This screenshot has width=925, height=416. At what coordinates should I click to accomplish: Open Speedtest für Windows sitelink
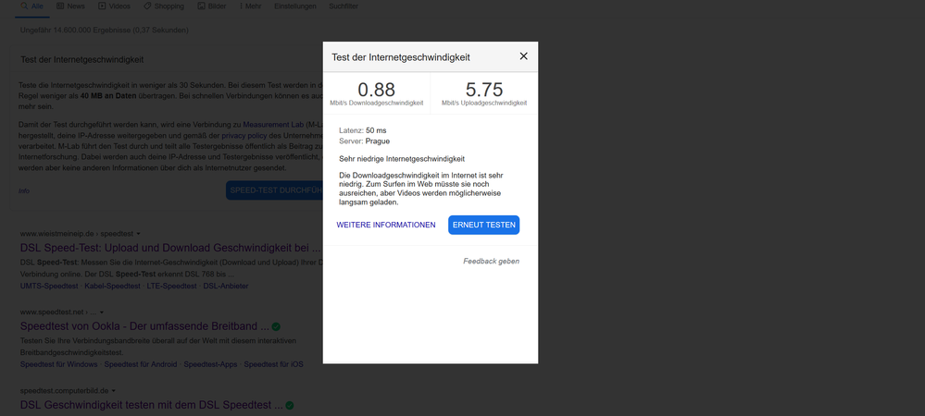58,364
